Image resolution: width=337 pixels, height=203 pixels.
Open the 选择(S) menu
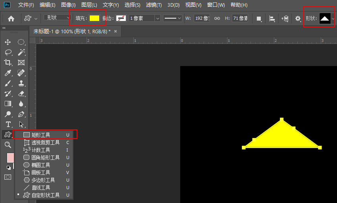(x=133, y=5)
